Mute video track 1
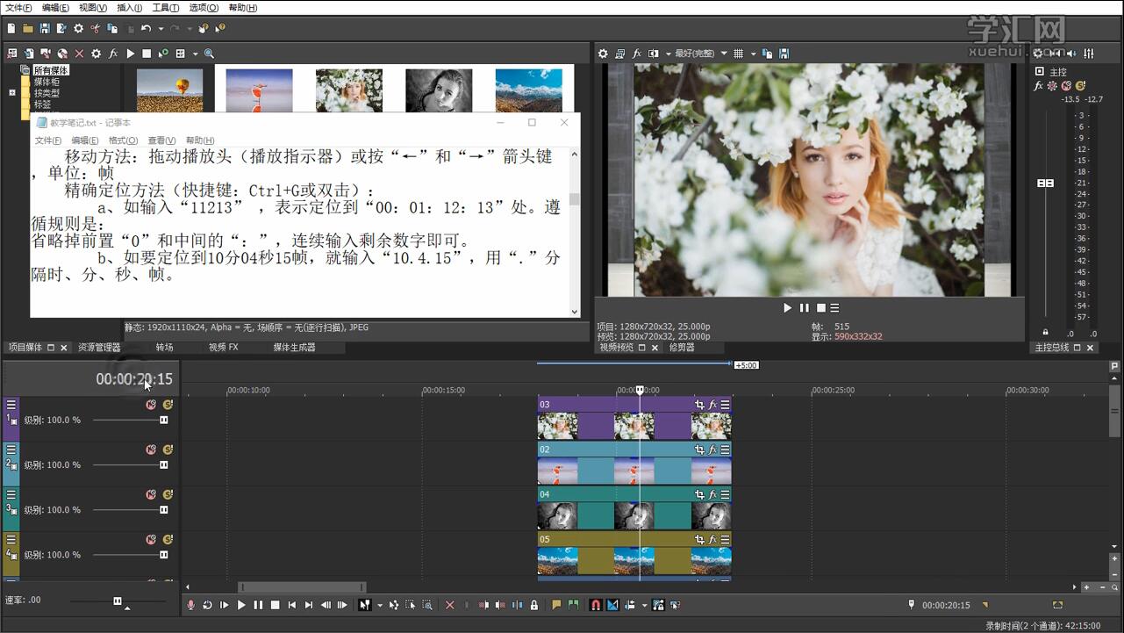Viewport: 1124px width, 633px height. pos(151,405)
